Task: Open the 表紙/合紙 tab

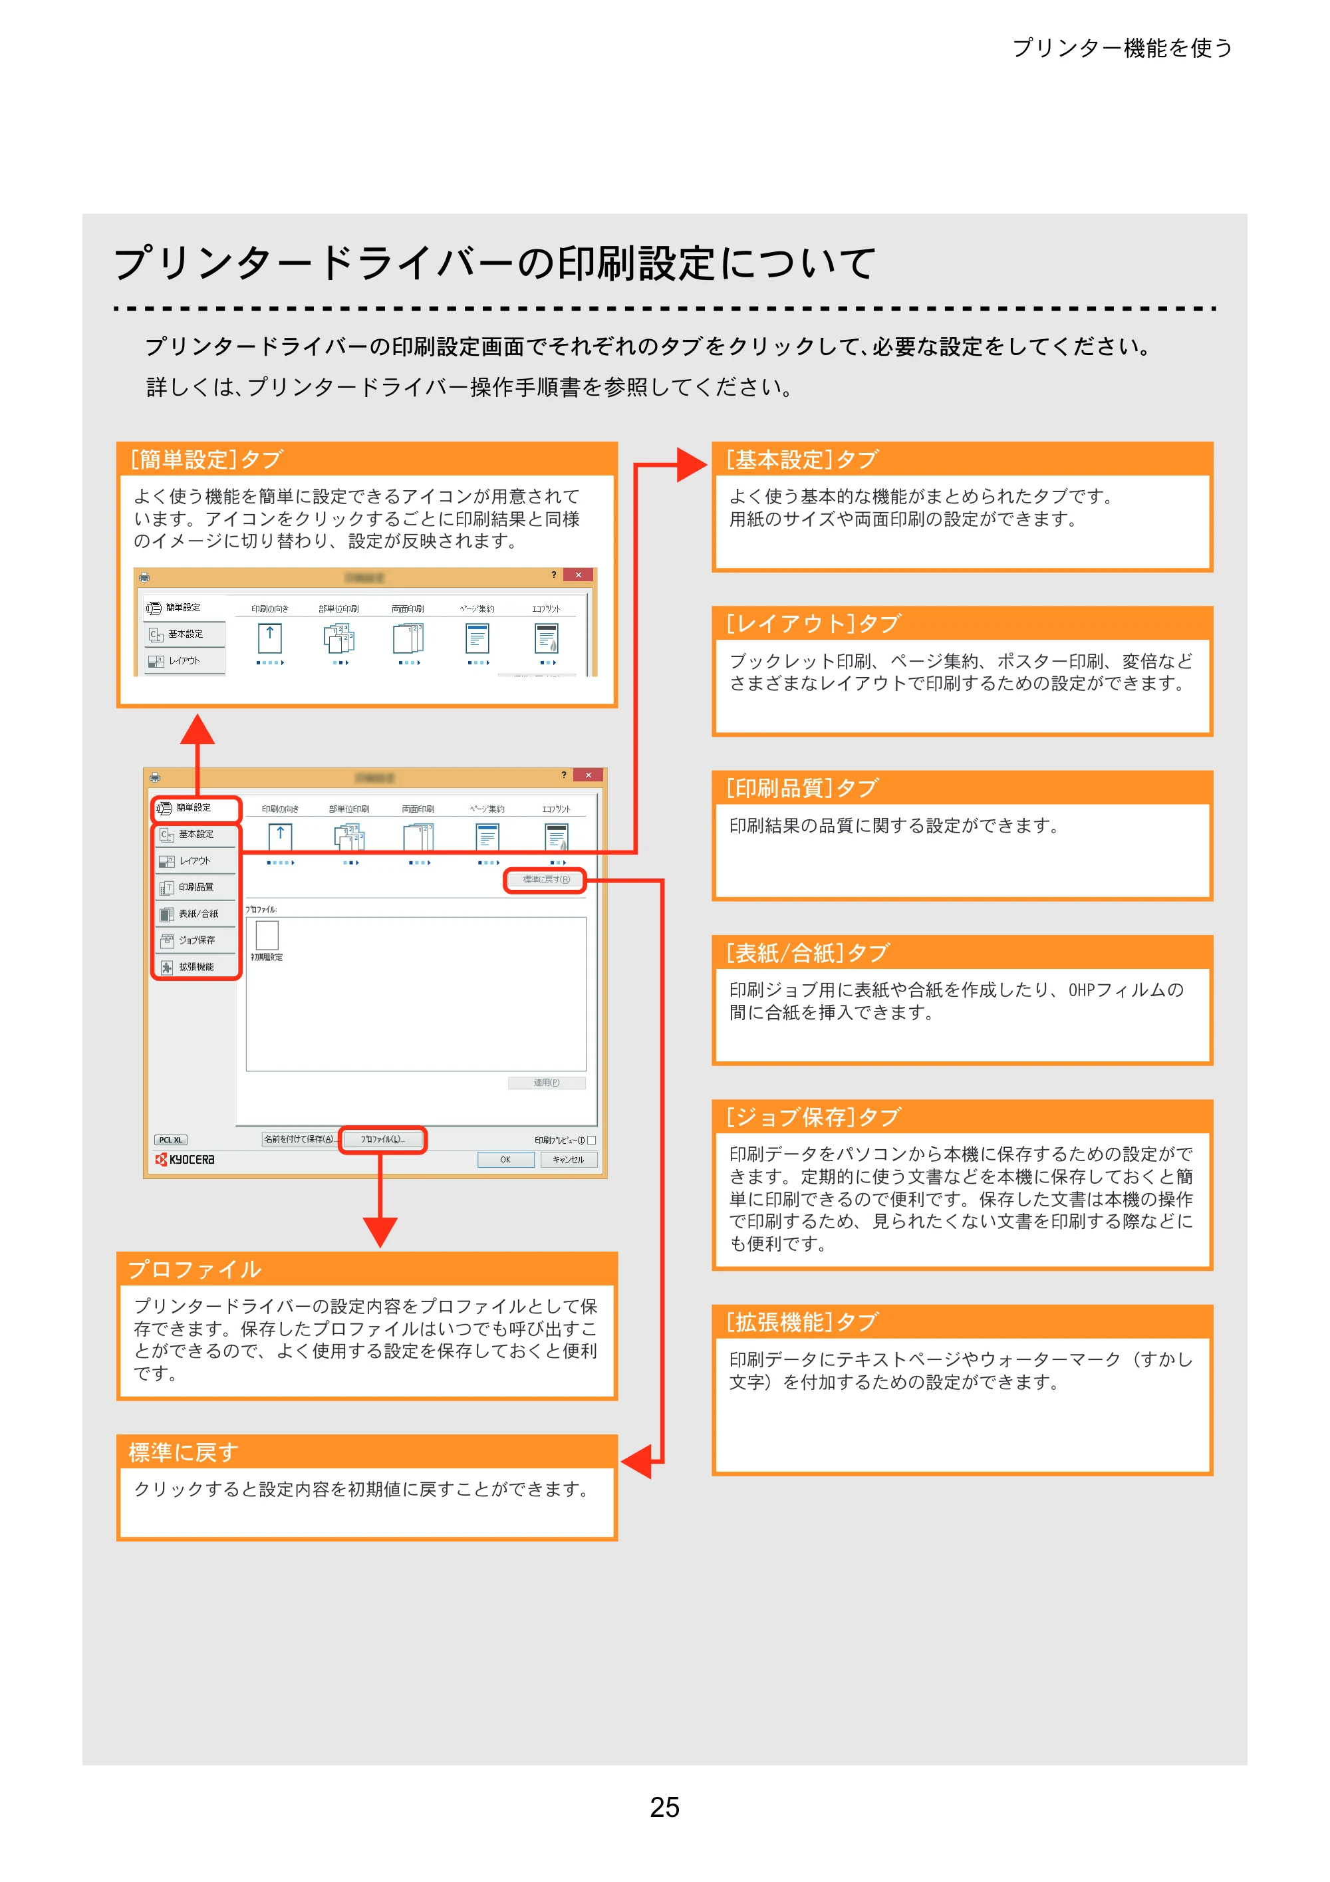Action: click(197, 913)
